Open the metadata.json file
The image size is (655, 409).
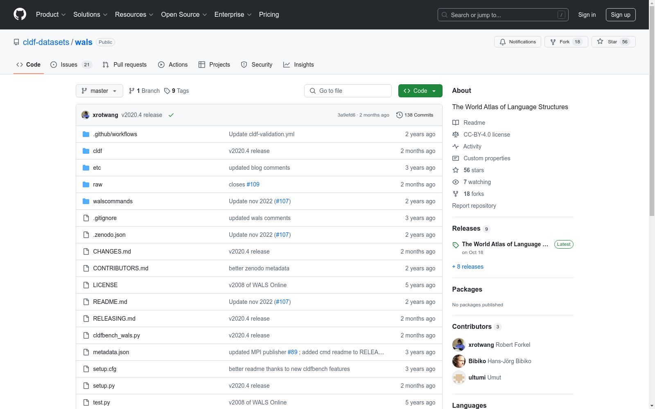click(x=111, y=352)
